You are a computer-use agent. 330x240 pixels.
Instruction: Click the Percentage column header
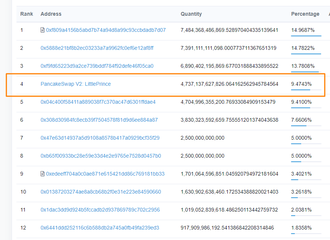click(305, 14)
